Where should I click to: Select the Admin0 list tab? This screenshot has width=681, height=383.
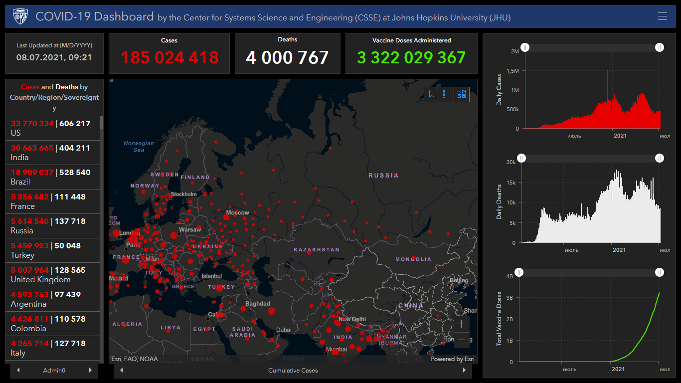click(x=54, y=371)
